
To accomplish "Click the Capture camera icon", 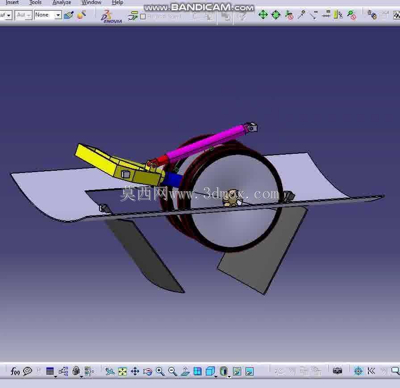I will pyautogui.click(x=337, y=371).
